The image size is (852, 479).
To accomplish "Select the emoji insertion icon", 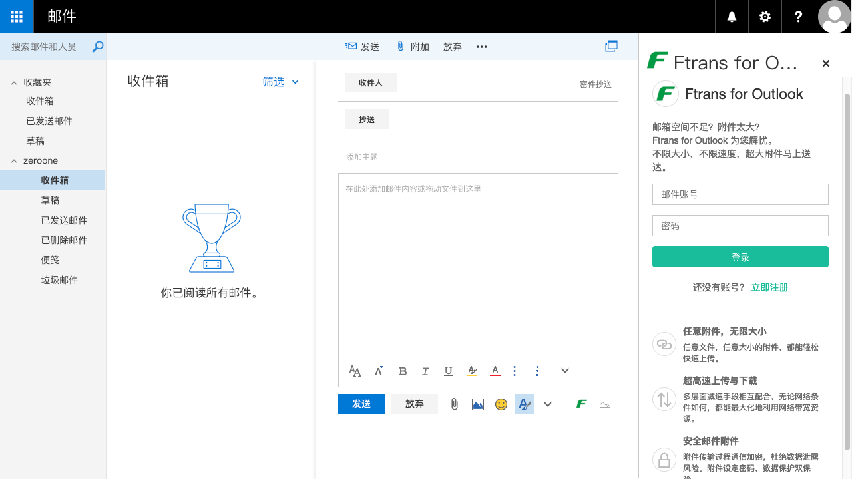I will click(x=501, y=404).
